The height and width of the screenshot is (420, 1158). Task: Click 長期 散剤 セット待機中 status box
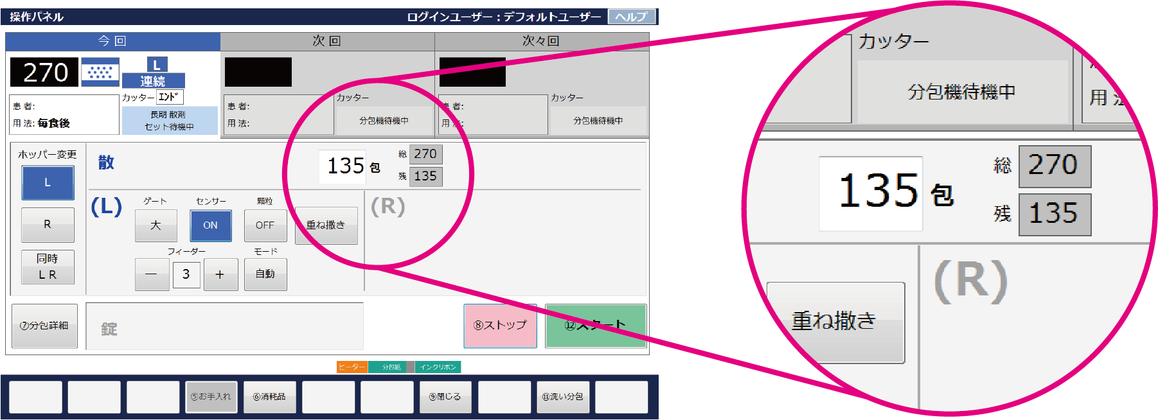pos(170,121)
